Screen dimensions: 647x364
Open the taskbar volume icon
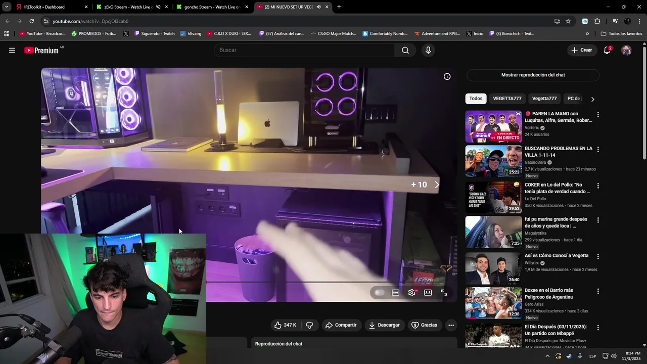614,356
